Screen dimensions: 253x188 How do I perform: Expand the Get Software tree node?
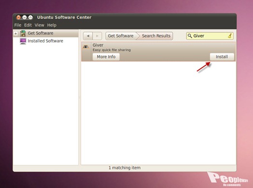(15, 33)
